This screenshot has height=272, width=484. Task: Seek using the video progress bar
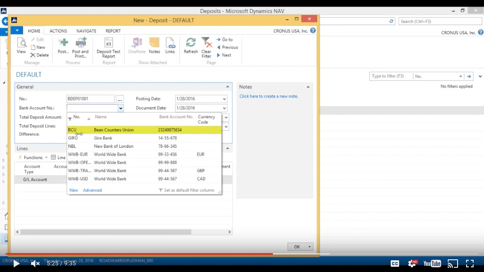pyautogui.click(x=242, y=254)
